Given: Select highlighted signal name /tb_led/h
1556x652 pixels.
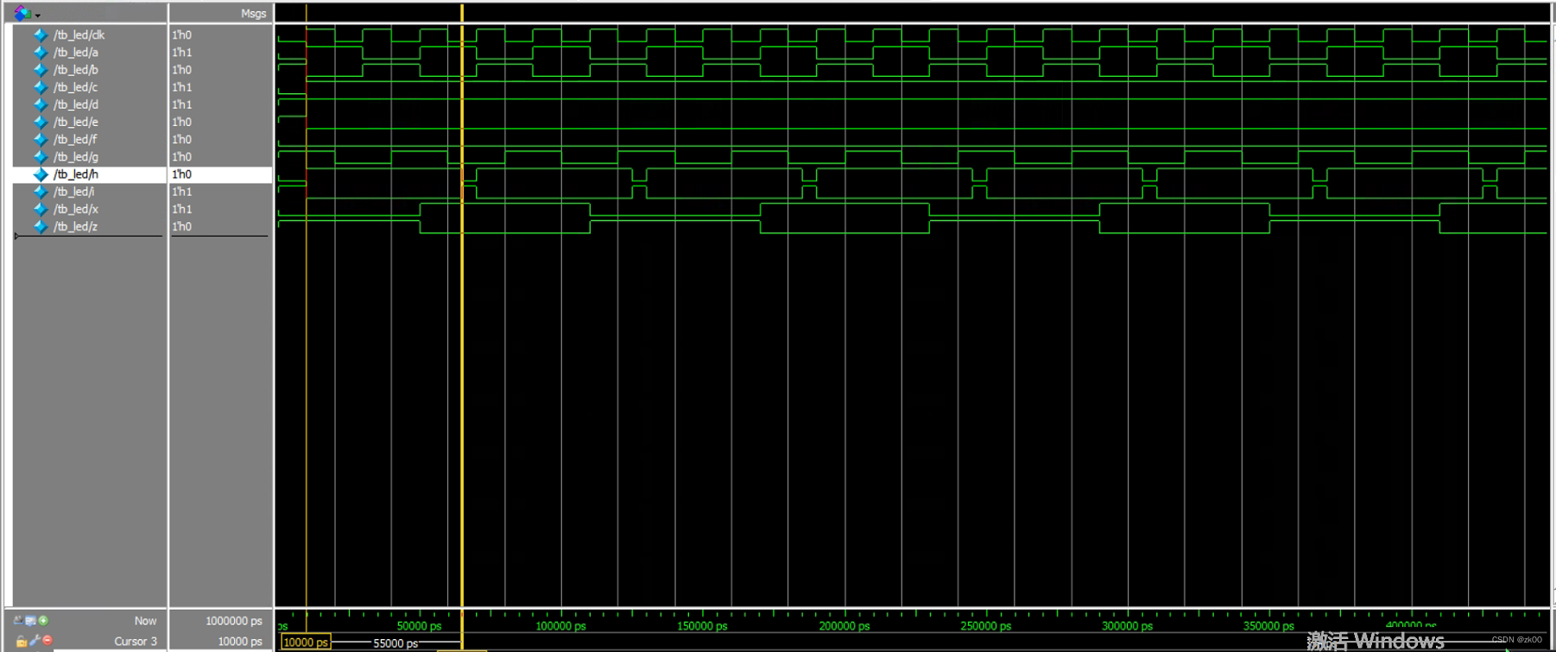Looking at the screenshot, I should [x=76, y=174].
